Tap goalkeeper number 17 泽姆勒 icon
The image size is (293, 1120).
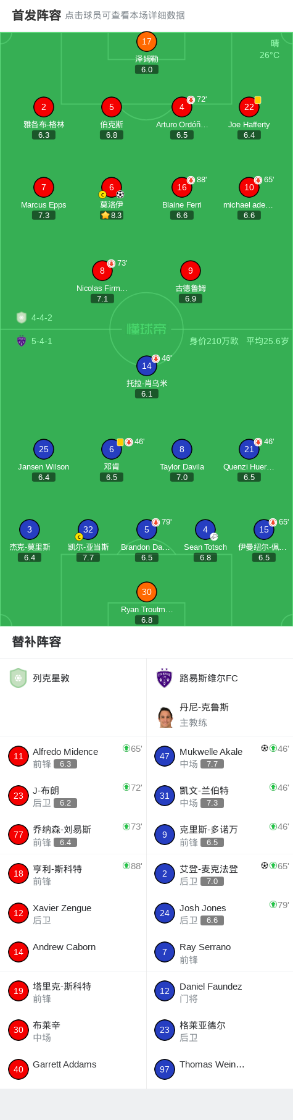pyautogui.click(x=146, y=41)
